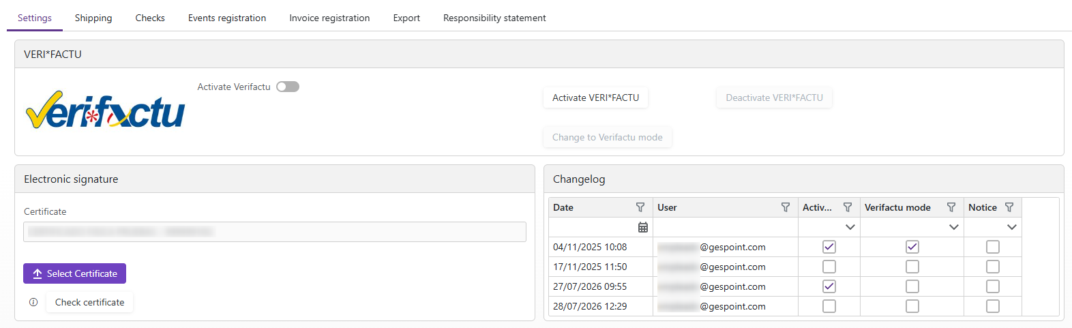Switch to the Settings tab
The image size is (1072, 328).
[35, 18]
